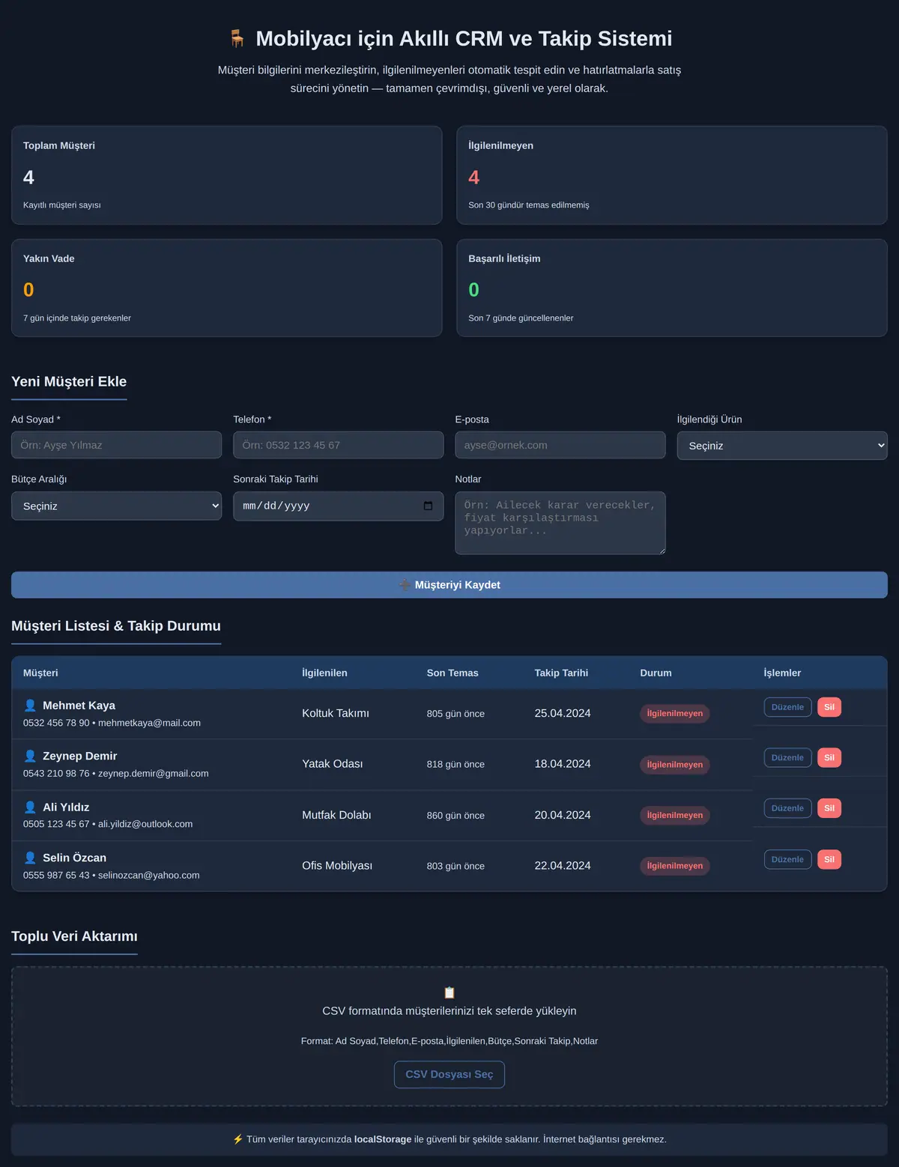The width and height of the screenshot is (899, 1167).
Task: Click the İlgilenilmeyen badge in Ali Yıldız row
Action: (x=675, y=815)
